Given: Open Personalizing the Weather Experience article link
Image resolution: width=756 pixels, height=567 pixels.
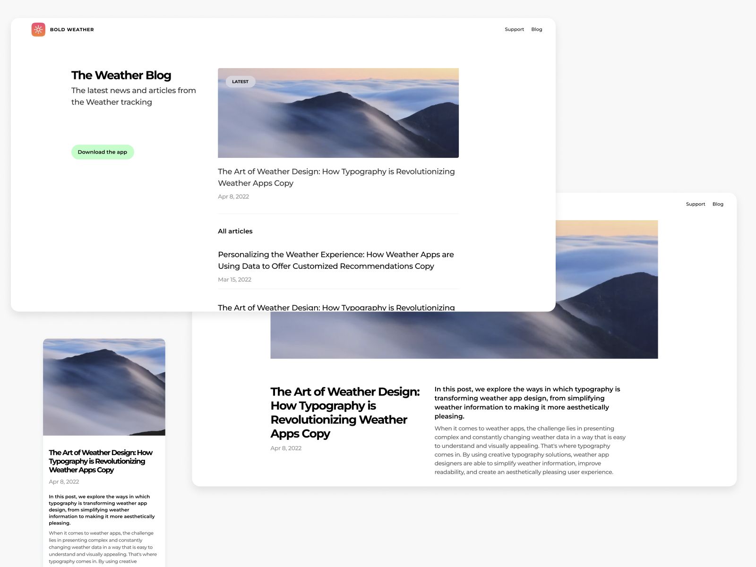Looking at the screenshot, I should (336, 260).
